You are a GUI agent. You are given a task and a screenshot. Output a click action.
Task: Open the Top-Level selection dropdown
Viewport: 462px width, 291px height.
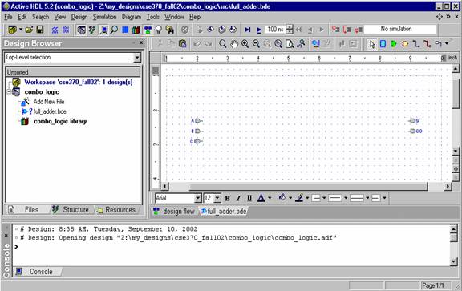(137, 58)
